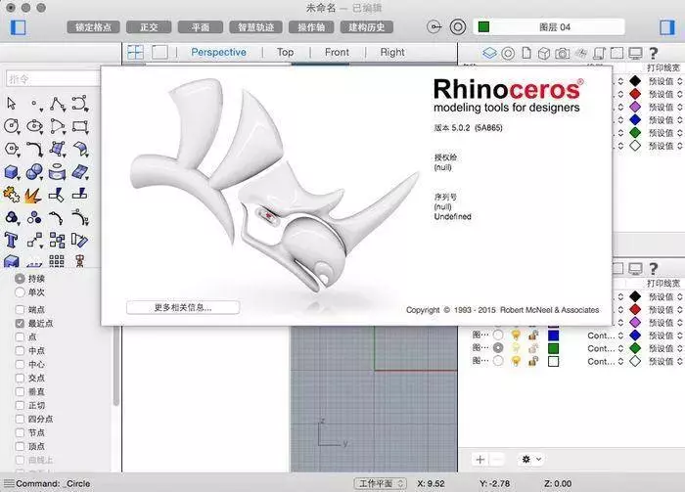Select the arrow pointer selection tool

tap(12, 103)
